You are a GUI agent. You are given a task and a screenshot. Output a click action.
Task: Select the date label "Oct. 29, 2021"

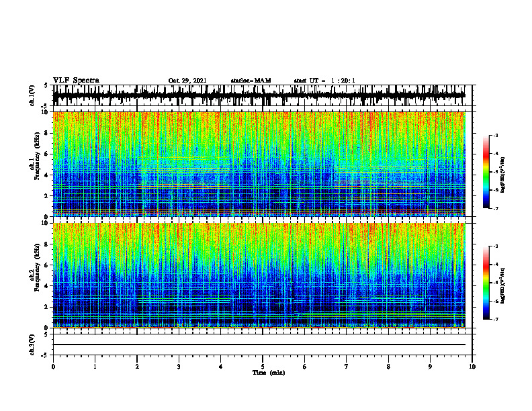coord(187,81)
